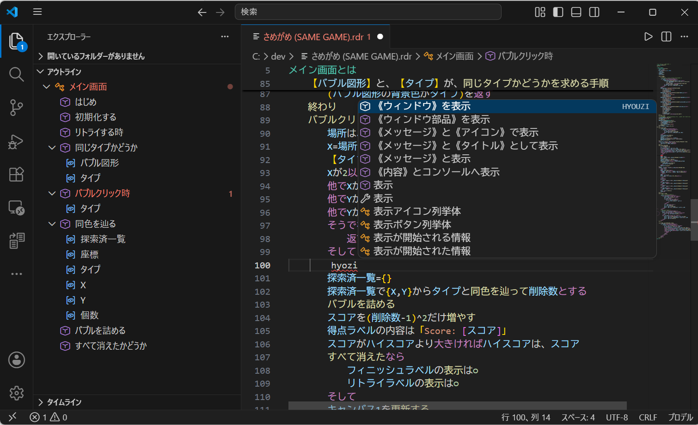Viewport: 698px width, 425px height.
Task: Select バブルを詰める in the outline tree
Action: tap(138, 331)
